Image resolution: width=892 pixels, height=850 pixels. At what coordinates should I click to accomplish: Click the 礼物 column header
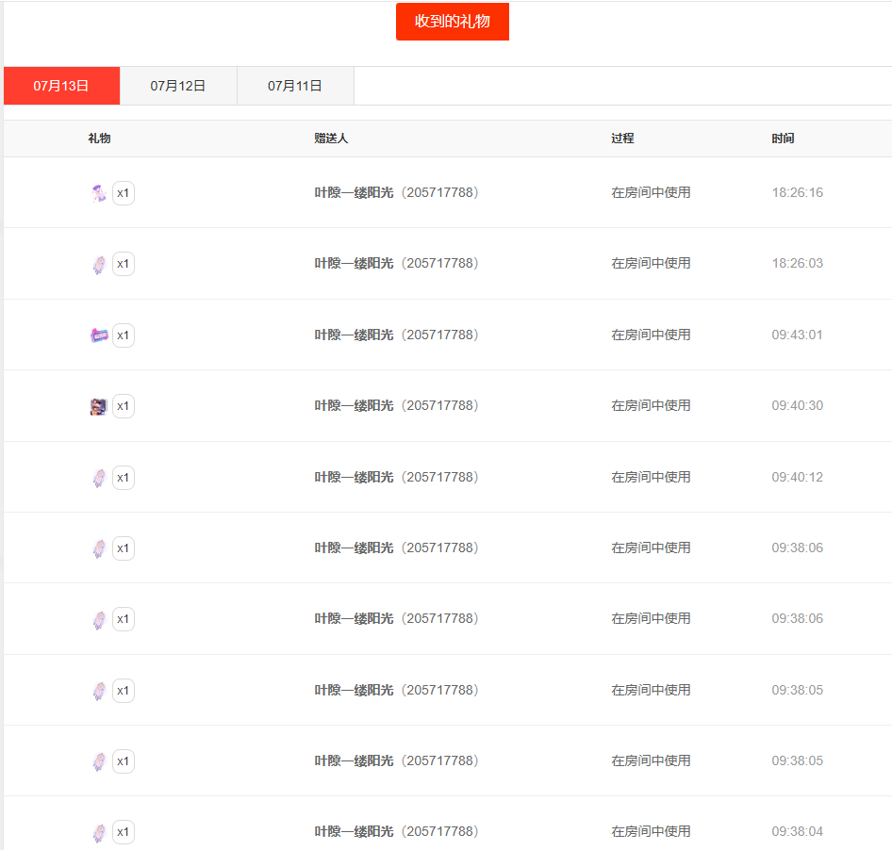point(99,139)
